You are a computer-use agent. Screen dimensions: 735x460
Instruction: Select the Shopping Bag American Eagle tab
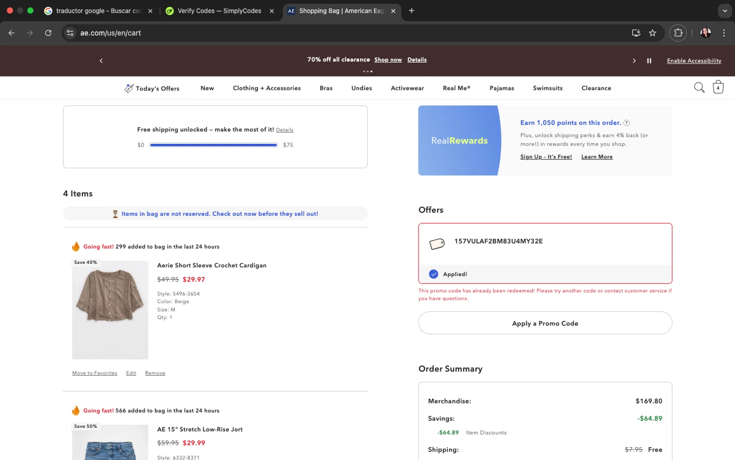pyautogui.click(x=342, y=11)
